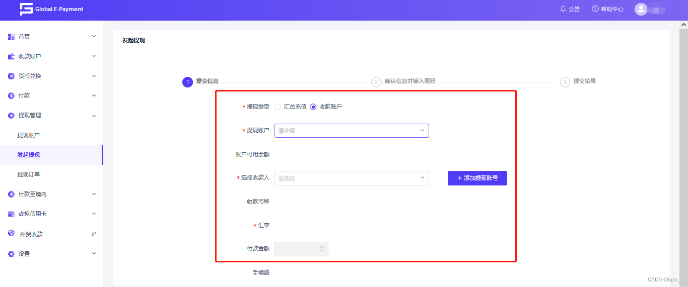This screenshot has height=287, width=688.
Task: Click the 设置 gear icon
Action: [11, 254]
